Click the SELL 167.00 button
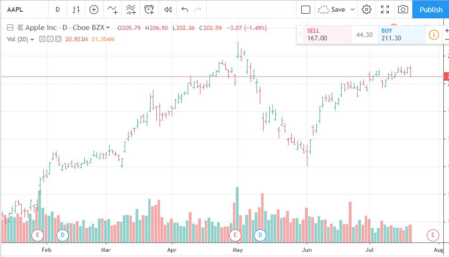449x257 pixels. tap(327, 35)
